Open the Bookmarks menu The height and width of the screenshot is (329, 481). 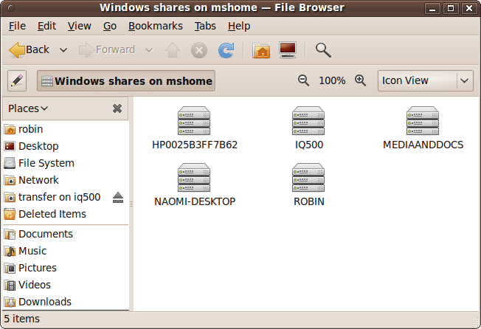click(156, 26)
